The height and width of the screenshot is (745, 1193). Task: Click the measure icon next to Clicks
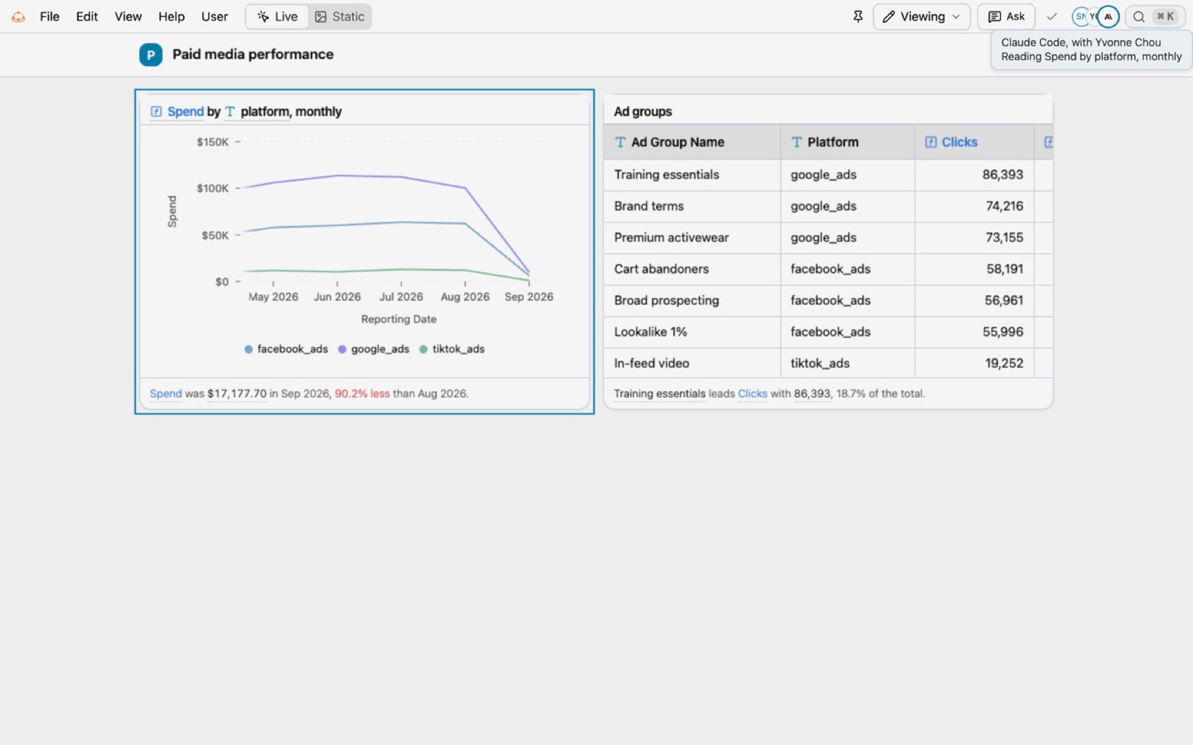(x=931, y=142)
